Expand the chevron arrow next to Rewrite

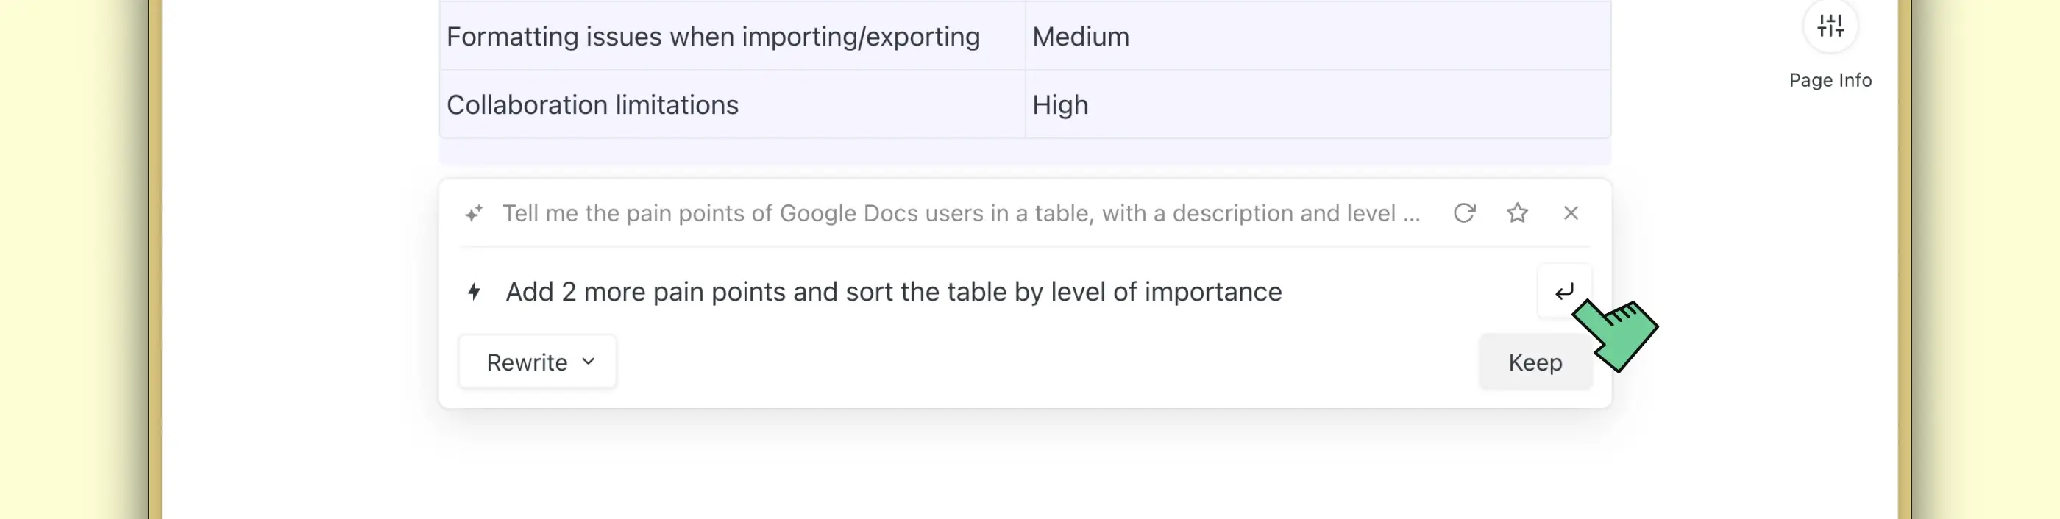tap(589, 361)
